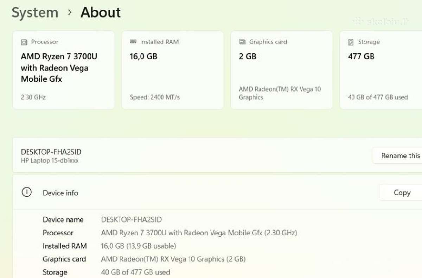Copy the device info
This screenshot has width=422, height=278.
click(x=401, y=192)
